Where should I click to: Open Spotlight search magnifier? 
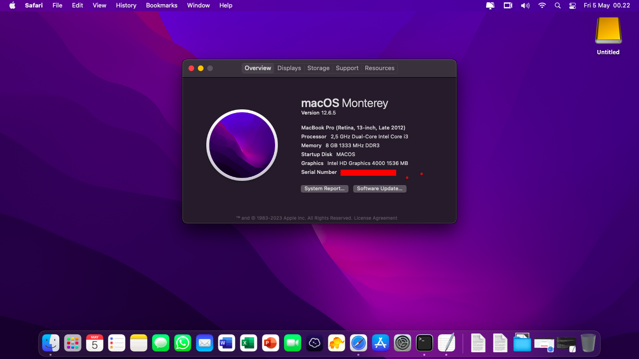tap(558, 6)
